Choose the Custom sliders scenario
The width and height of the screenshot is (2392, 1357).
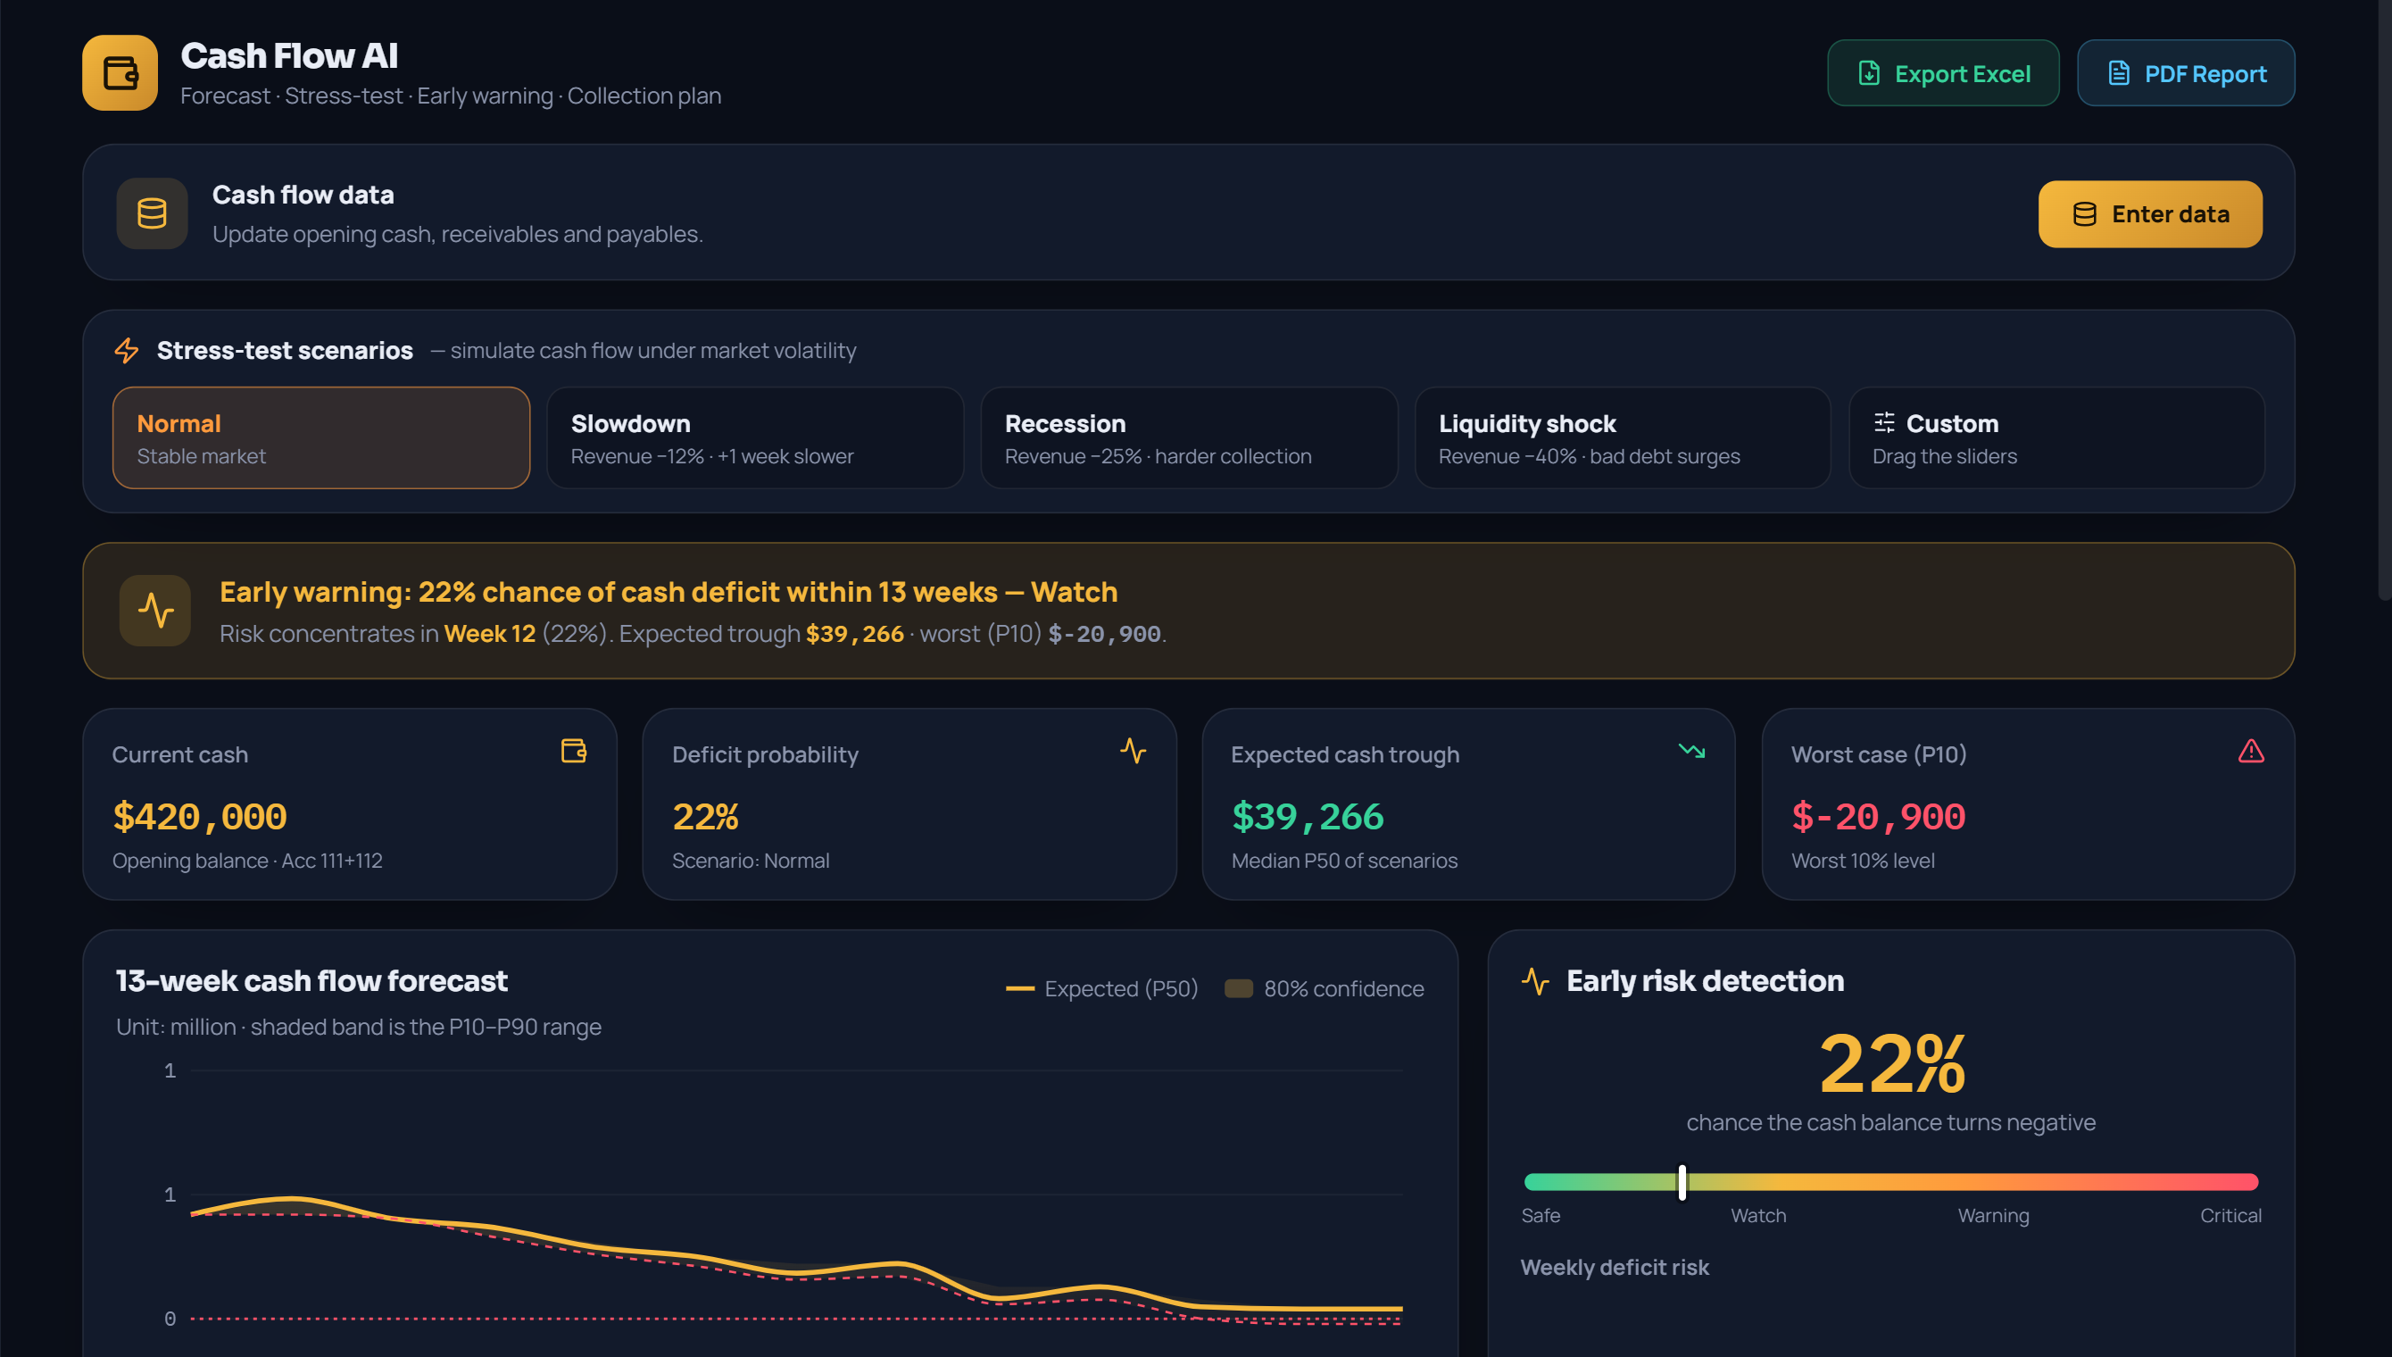2056,438
